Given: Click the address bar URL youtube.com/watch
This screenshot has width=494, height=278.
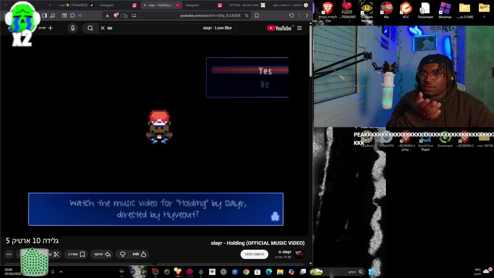Looking at the screenshot, I should coord(210,15).
